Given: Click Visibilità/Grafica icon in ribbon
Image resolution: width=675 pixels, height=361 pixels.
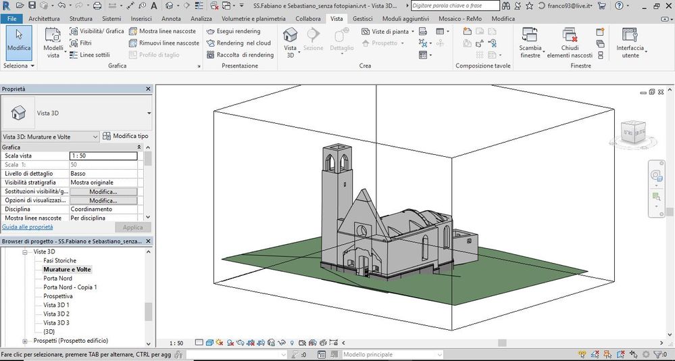Looking at the screenshot, I should coord(74,31).
